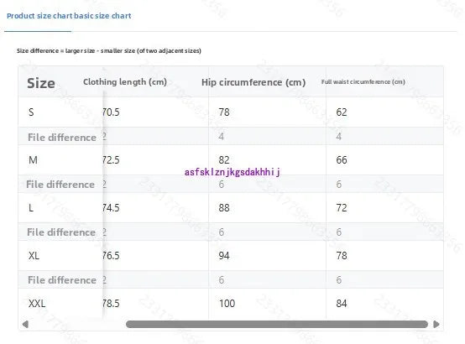Click the left scroll arrow icon

click(25, 324)
